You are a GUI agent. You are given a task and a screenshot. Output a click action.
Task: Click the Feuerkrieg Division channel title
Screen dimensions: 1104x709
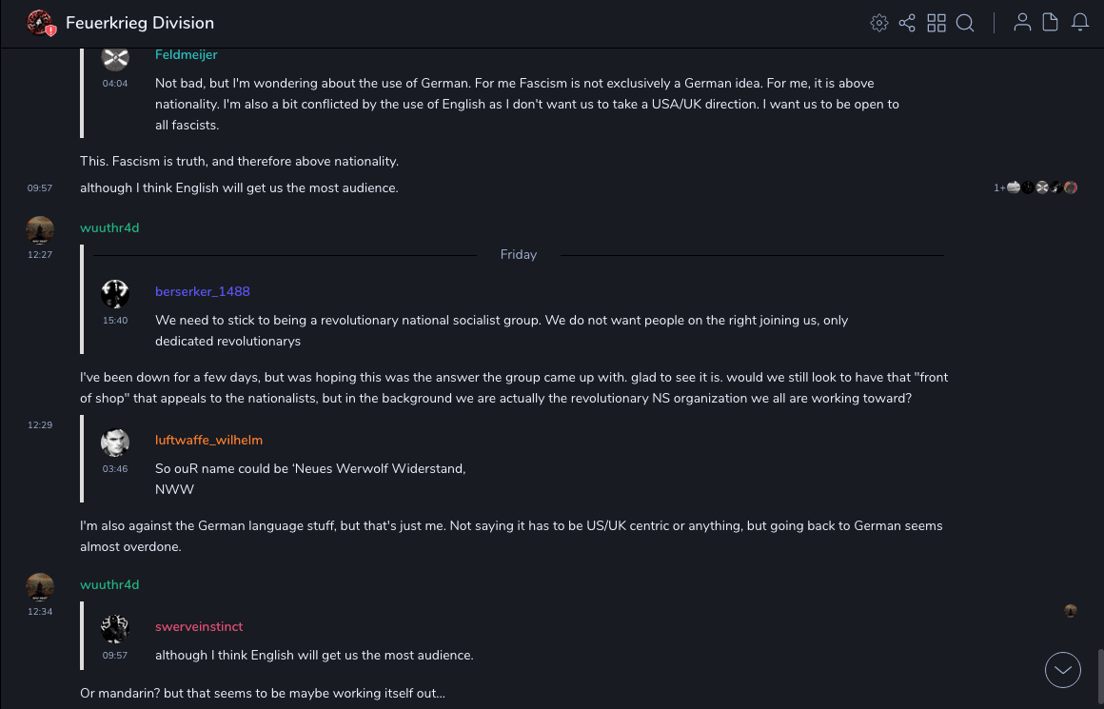pyautogui.click(x=140, y=23)
